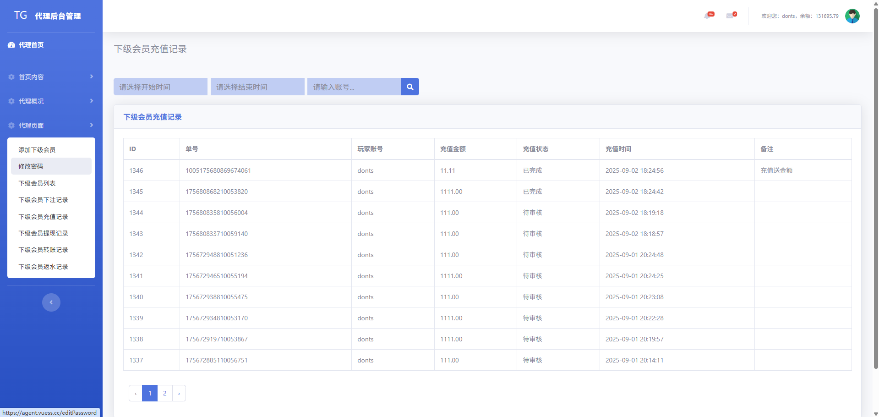
Task: Open 添加下级会员 page
Action: coord(37,150)
